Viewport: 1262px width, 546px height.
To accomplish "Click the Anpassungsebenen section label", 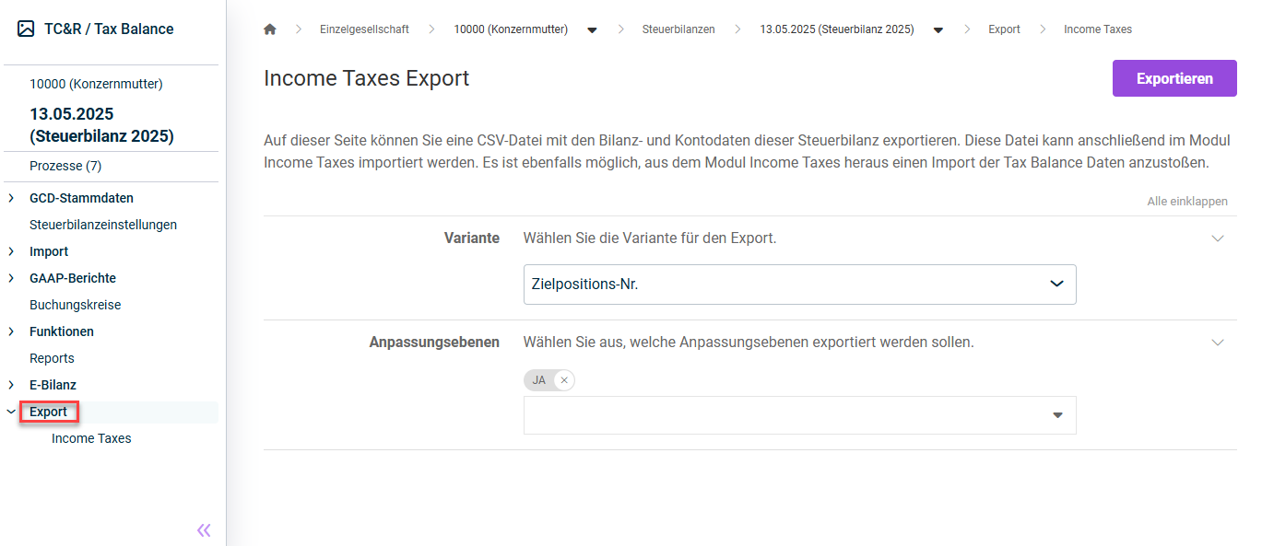I will click(x=434, y=343).
